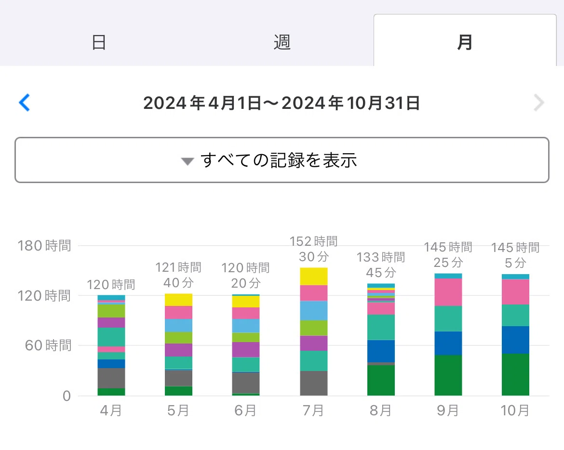Screen dimensions: 564x450
Task: Tap the 10月 stacked bar
Action: (x=515, y=335)
